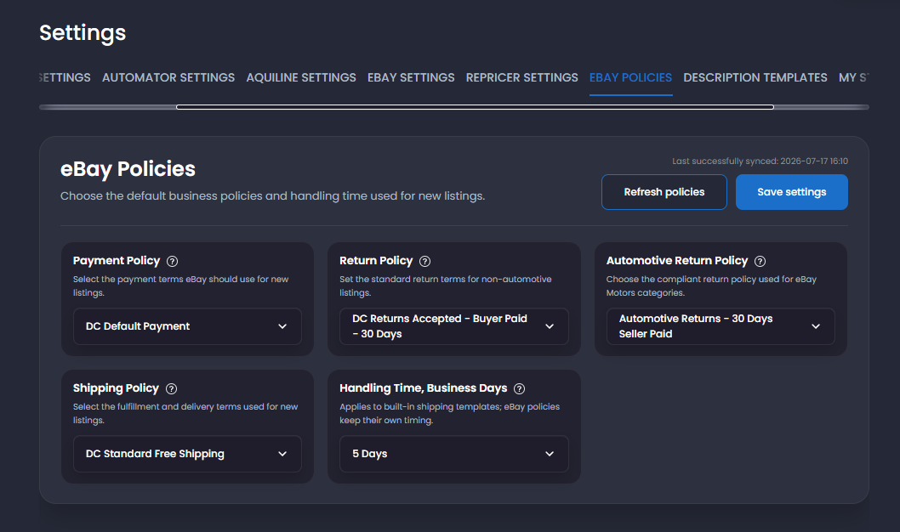Screen dimensions: 900x532
Task: Click 'Select the fulfillment and delivery terms' description
Action: click(x=185, y=413)
